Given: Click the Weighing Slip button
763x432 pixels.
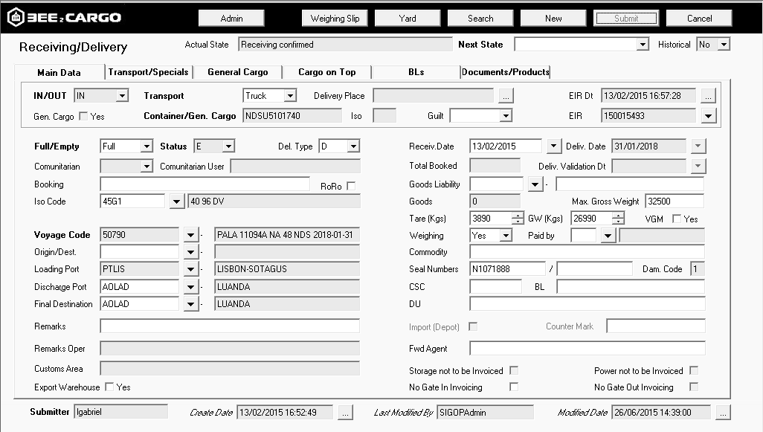Looking at the screenshot, I should (335, 19).
